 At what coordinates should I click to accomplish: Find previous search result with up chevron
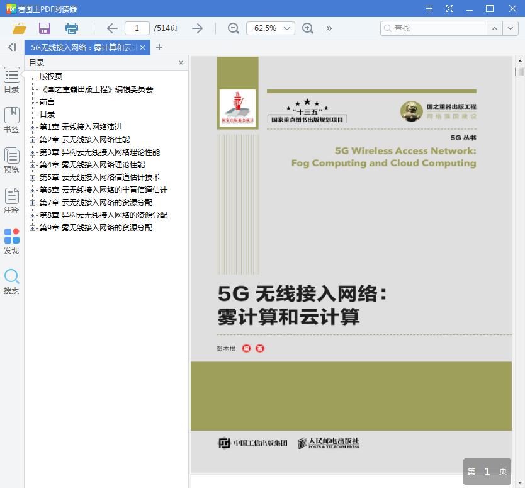[x=495, y=28]
